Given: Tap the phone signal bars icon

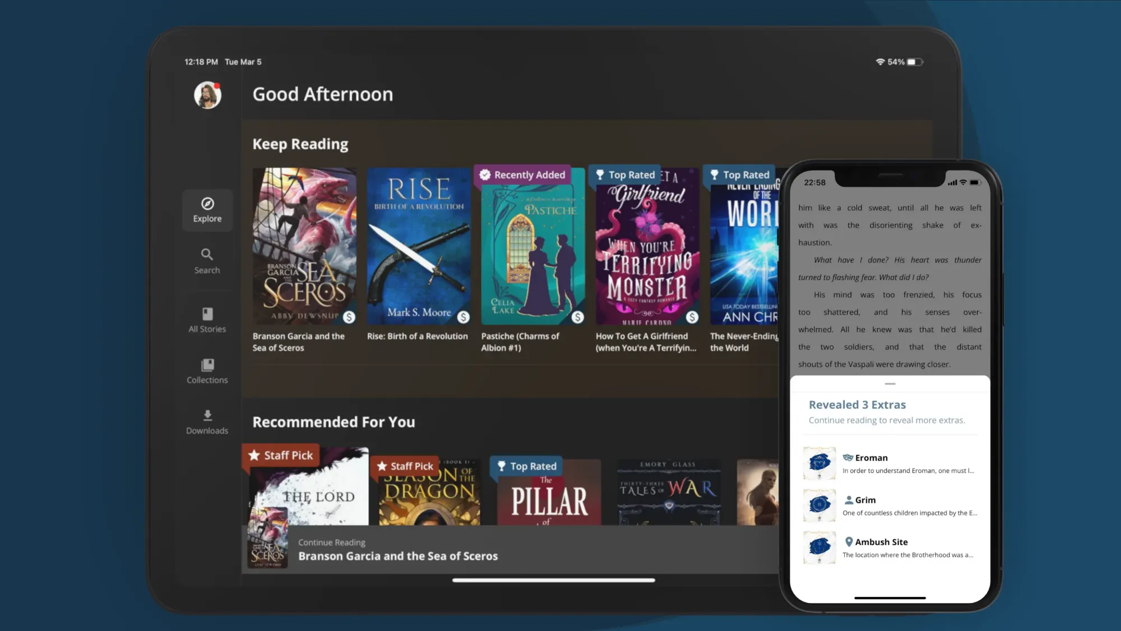Looking at the screenshot, I should click(x=952, y=182).
